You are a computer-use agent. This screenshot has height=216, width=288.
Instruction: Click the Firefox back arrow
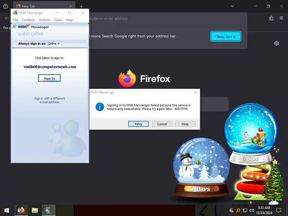7,18
